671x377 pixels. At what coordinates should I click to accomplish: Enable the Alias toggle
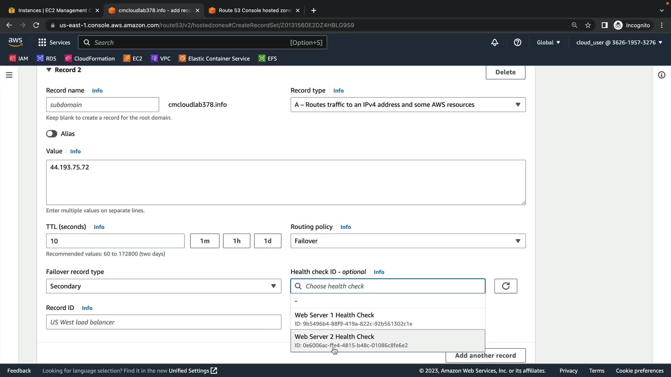point(52,134)
